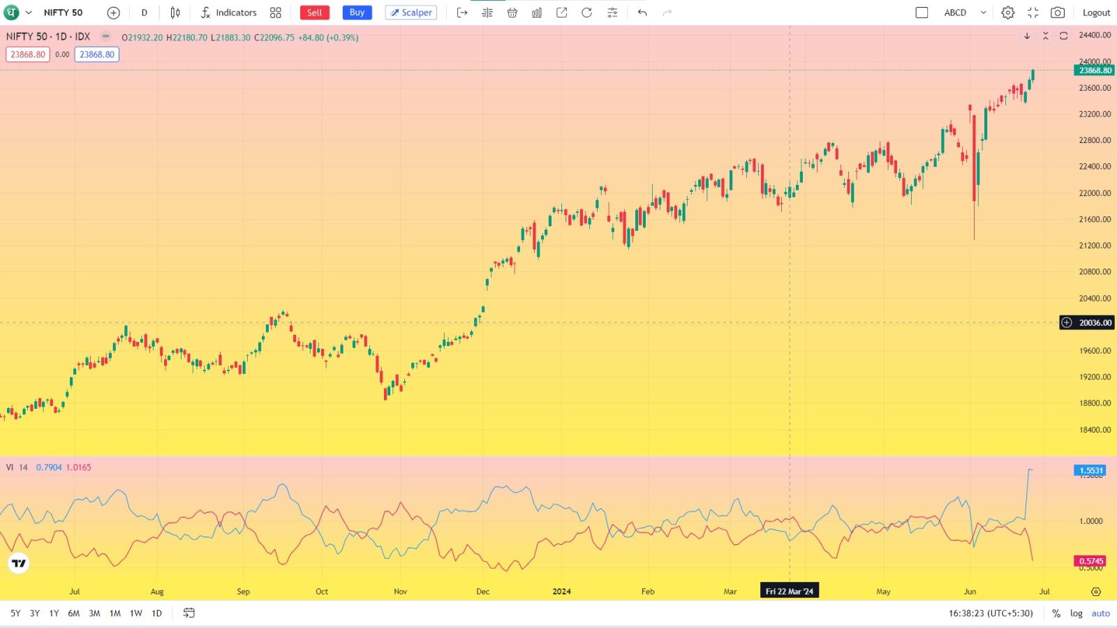Toggle fullscreen mode icon
The height and width of the screenshot is (628, 1117).
tap(1033, 13)
